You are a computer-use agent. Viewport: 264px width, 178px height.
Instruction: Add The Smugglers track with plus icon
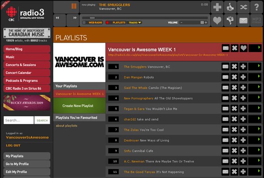[243, 66]
